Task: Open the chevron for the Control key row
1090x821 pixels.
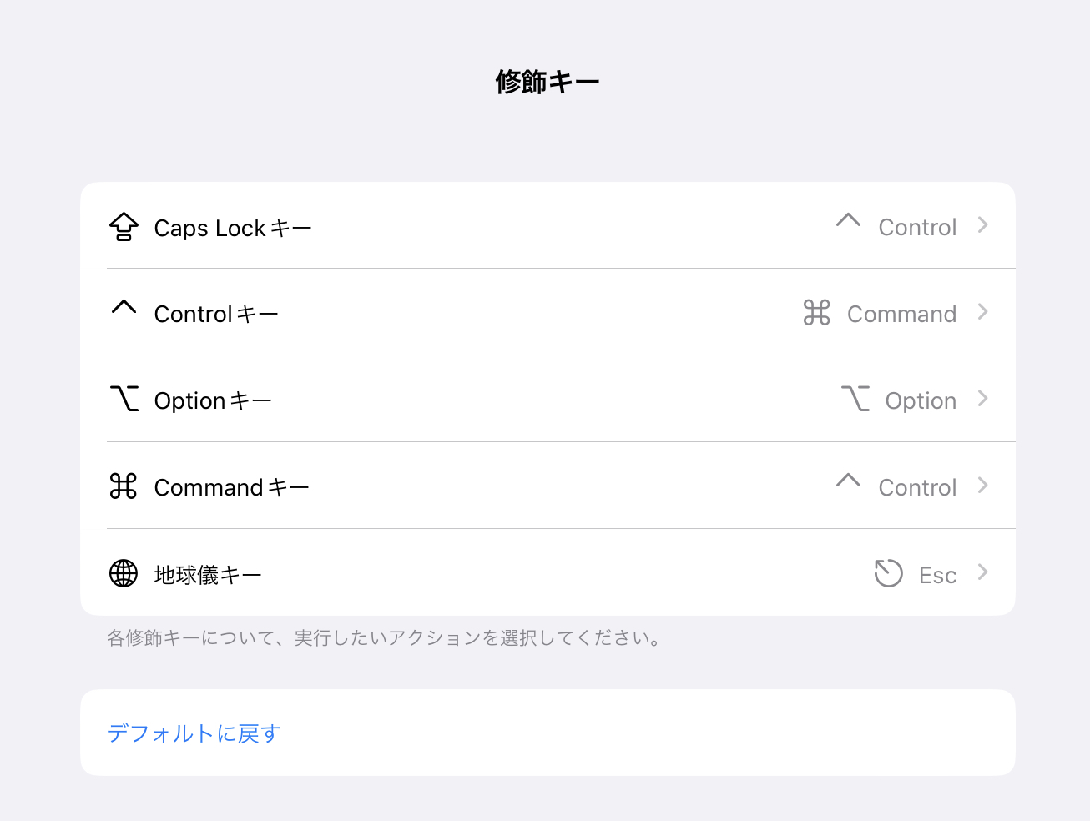Action: [x=982, y=312]
